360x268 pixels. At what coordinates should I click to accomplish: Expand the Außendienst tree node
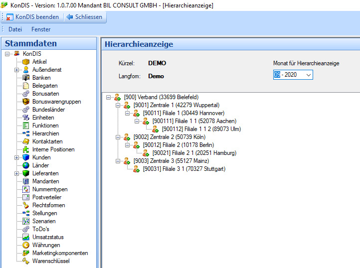16,70
